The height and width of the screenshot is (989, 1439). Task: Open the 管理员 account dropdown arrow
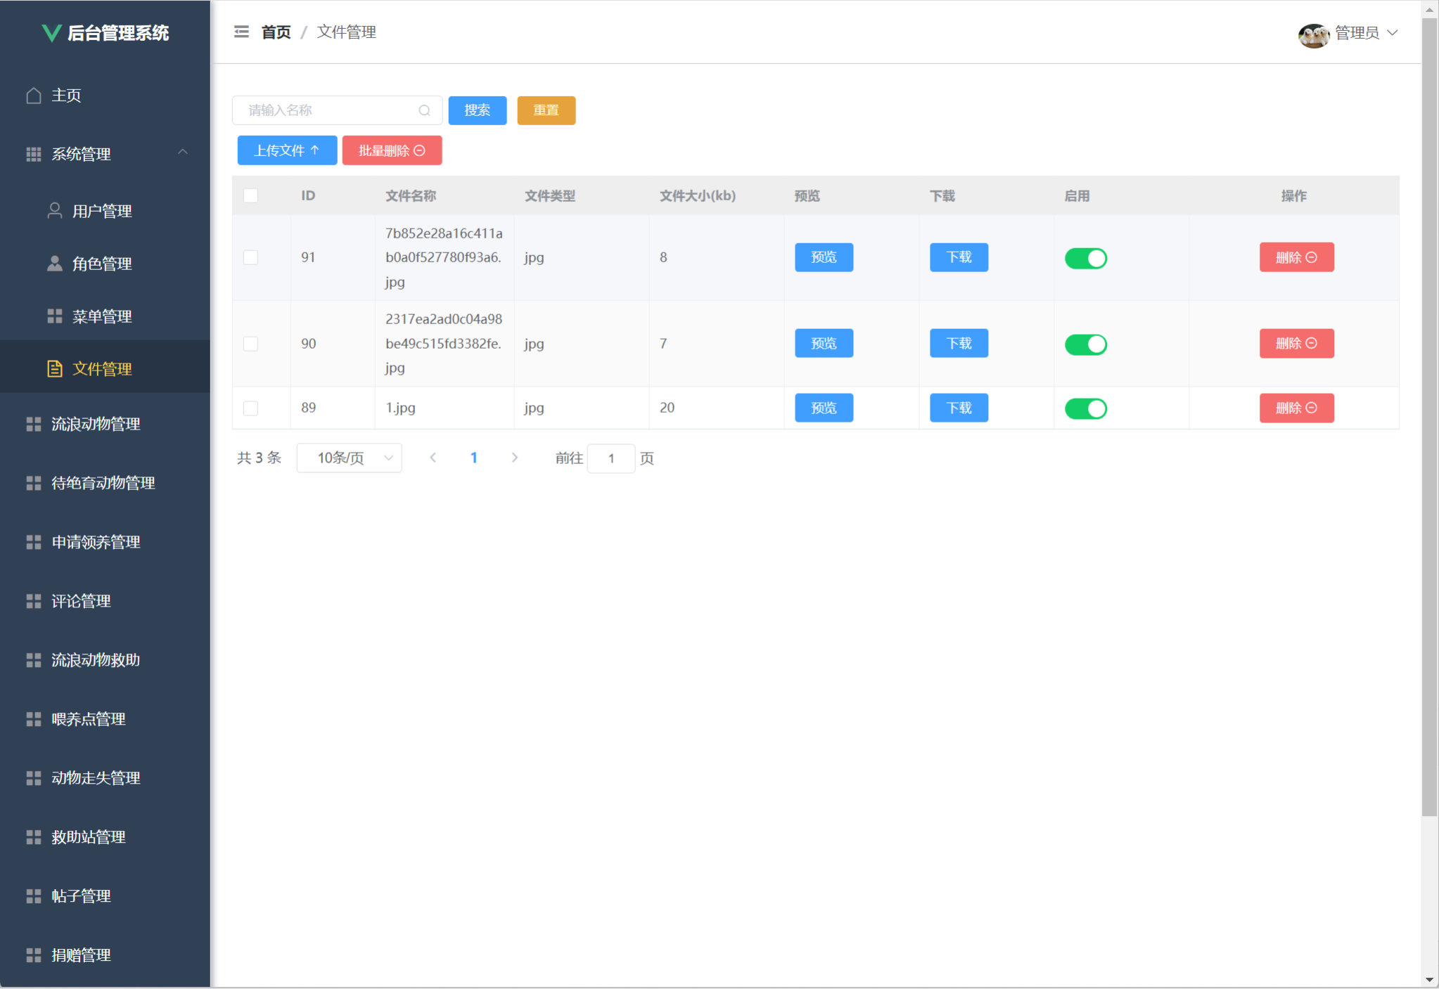point(1393,33)
